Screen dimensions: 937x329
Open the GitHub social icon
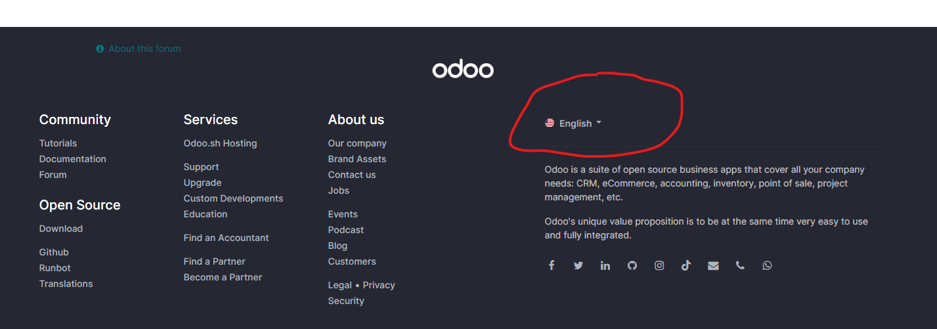pos(632,265)
